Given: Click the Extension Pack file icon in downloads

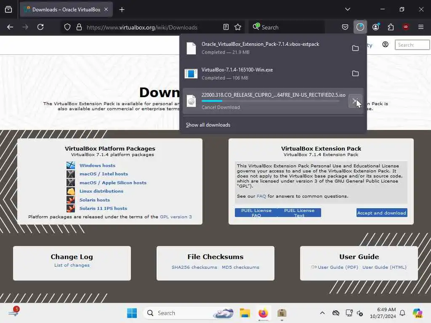Looking at the screenshot, I should 191,48.
